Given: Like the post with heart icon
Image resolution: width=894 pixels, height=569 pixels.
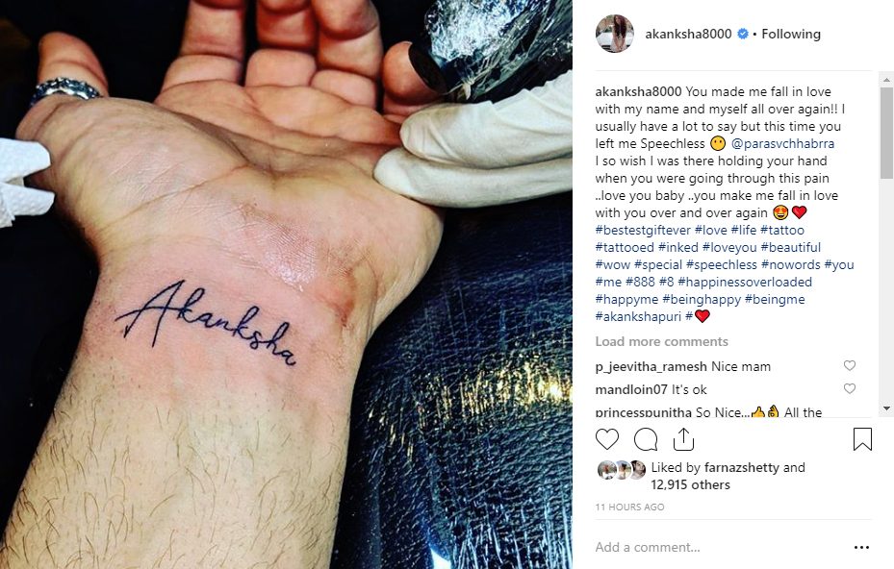Looking at the screenshot, I should tap(606, 439).
